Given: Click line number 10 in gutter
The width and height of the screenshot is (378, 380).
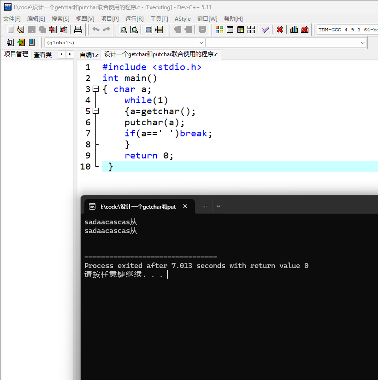Looking at the screenshot, I should pyautogui.click(x=85, y=166).
